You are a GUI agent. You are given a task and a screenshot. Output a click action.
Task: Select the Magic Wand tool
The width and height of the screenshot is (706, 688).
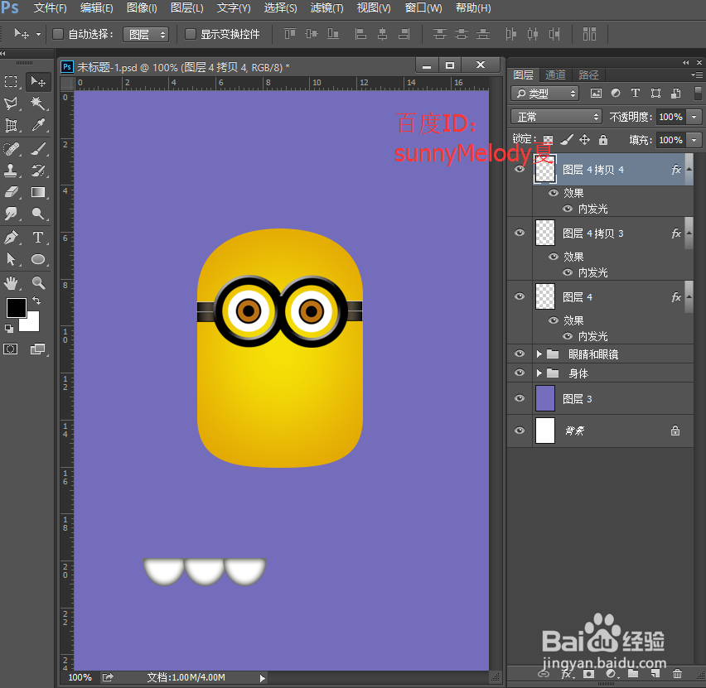(38, 103)
